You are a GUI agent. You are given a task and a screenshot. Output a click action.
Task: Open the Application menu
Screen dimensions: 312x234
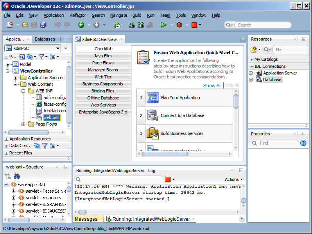[54, 15]
